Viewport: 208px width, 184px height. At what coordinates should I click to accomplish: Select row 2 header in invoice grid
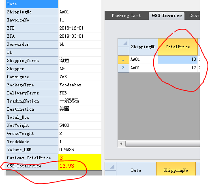coord(123,68)
